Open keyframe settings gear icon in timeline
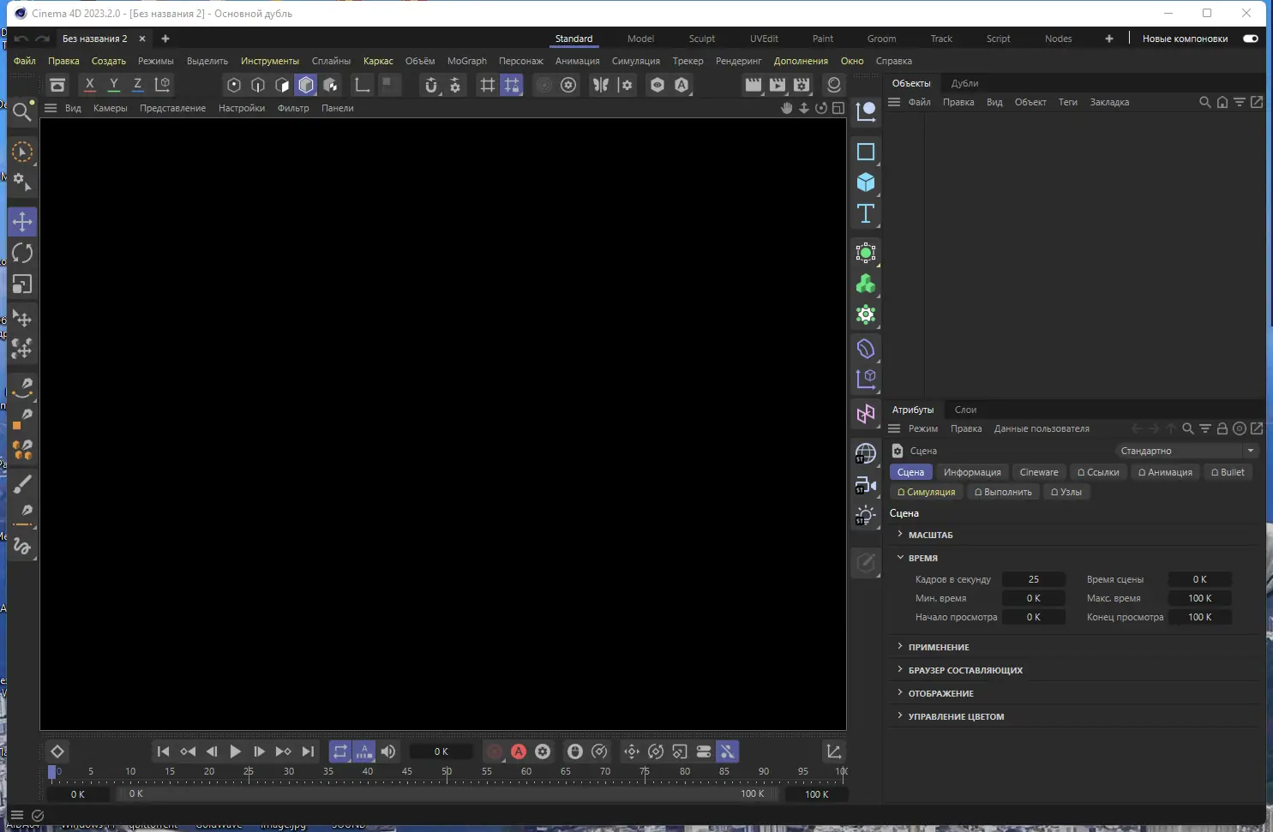 (543, 751)
